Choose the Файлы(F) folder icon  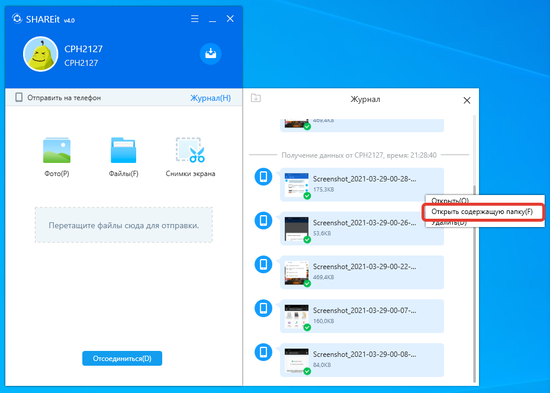(123, 151)
